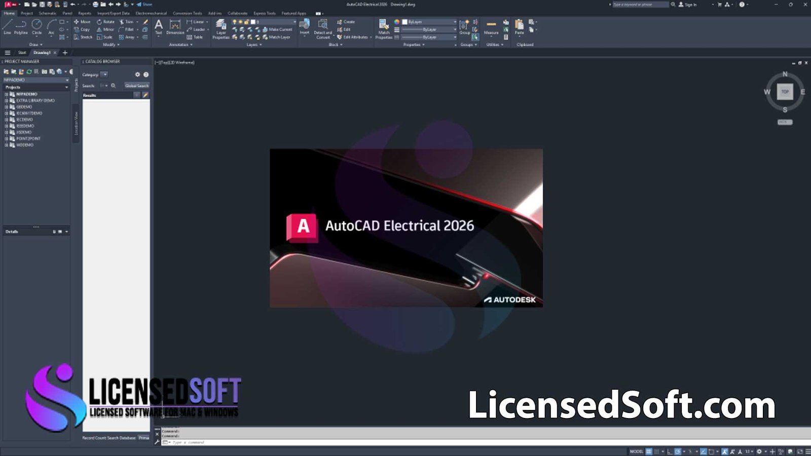Open the Category dropdown in Catalog Browser
This screenshot has height=456, width=811.
tap(104, 74)
